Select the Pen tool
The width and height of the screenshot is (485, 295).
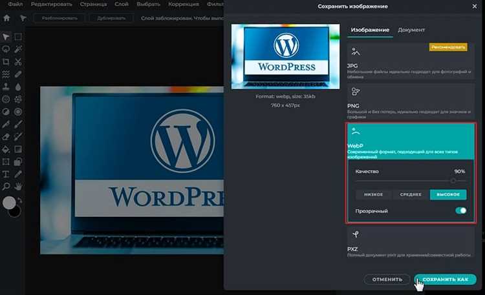point(6,124)
